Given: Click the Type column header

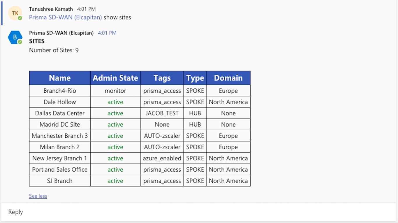Looking at the screenshot, I should (195, 78).
